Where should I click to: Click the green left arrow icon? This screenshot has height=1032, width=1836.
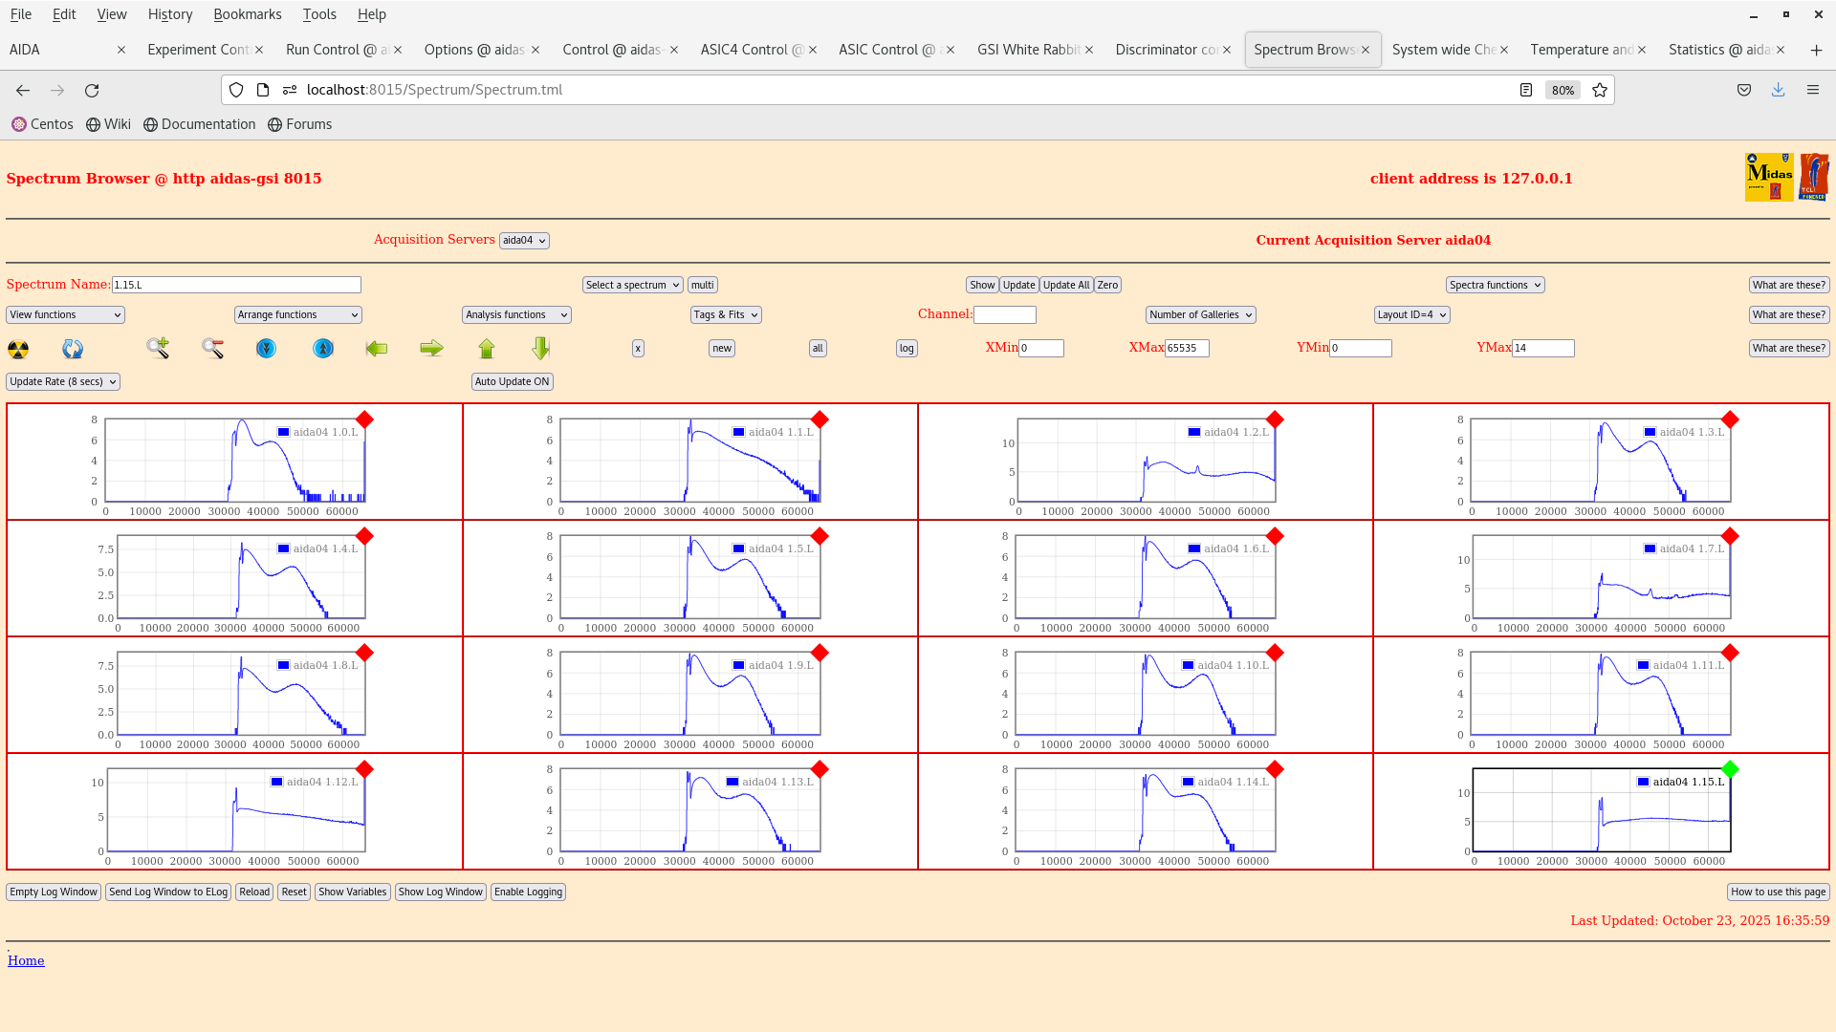(377, 349)
